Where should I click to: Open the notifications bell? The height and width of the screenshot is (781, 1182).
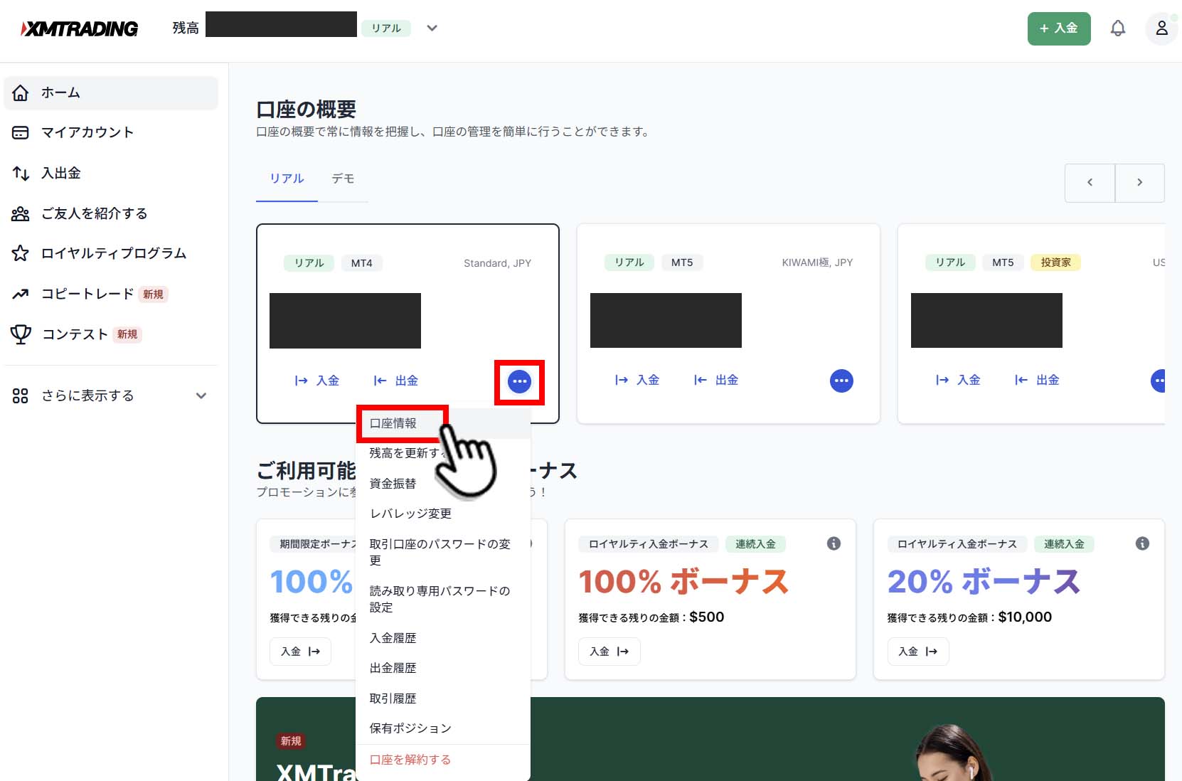coord(1118,28)
